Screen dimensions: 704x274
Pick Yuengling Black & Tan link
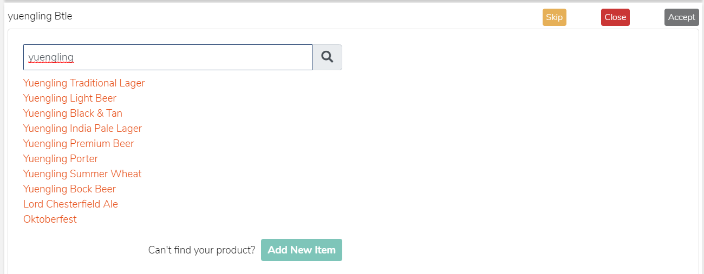pos(73,113)
